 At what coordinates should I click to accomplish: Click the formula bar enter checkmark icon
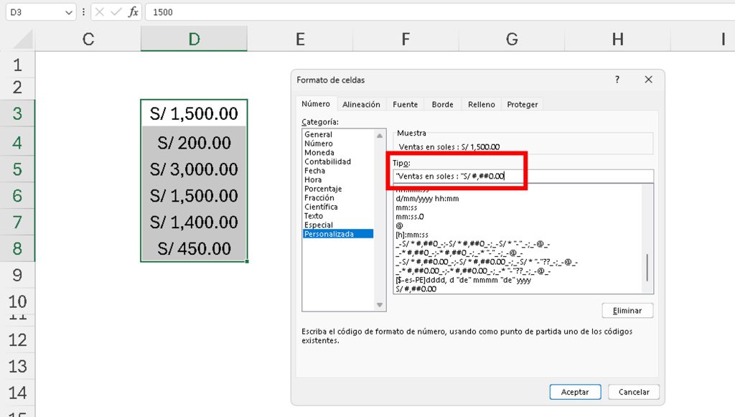point(116,12)
